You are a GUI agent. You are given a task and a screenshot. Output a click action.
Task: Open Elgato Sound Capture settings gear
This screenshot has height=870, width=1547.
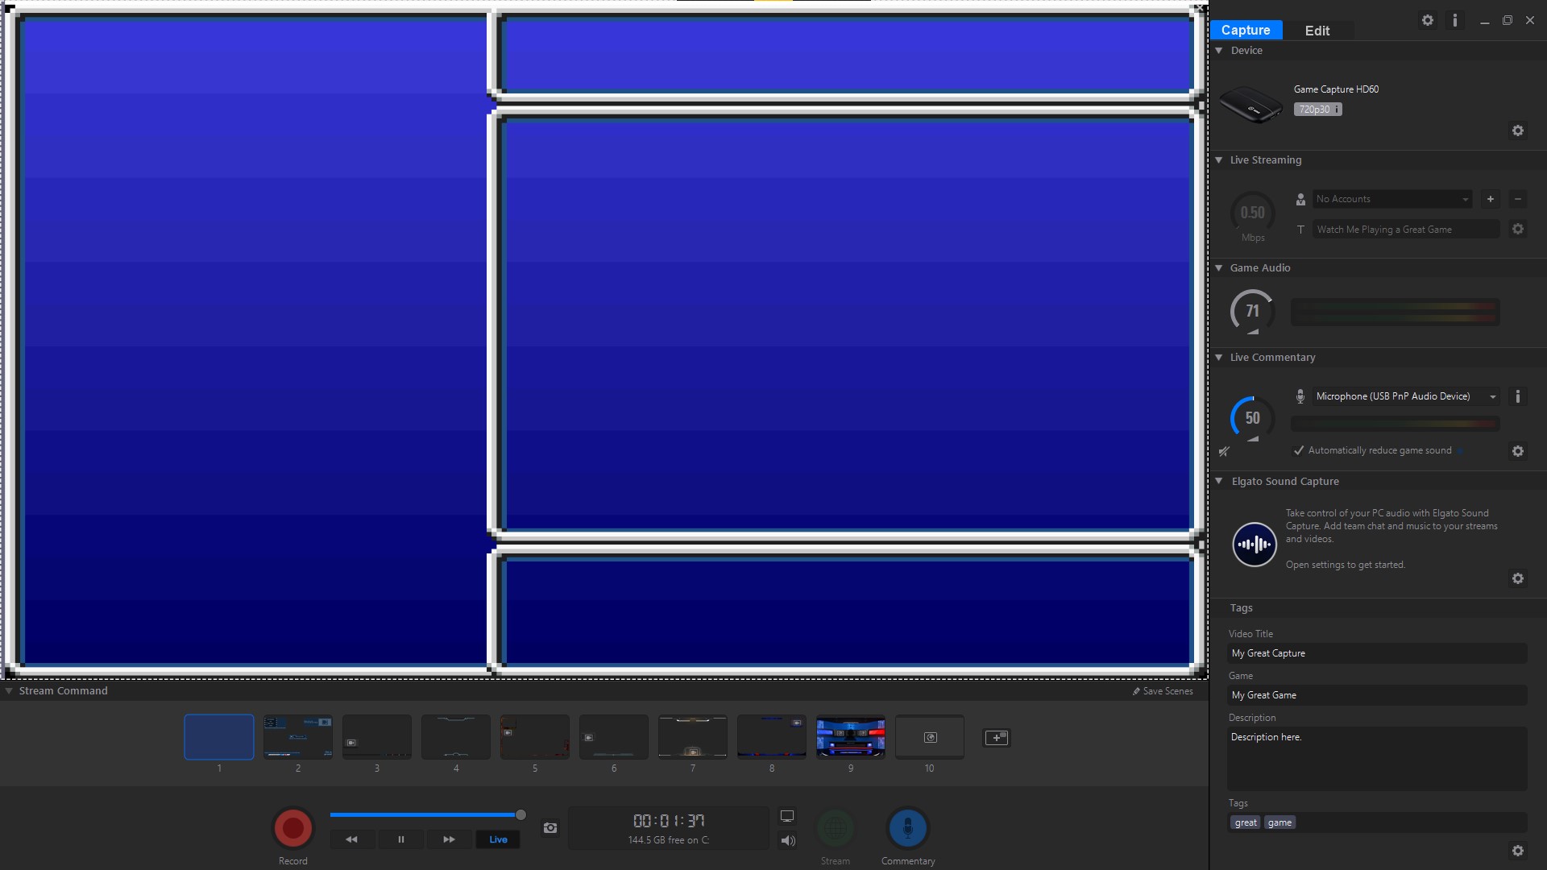pyautogui.click(x=1517, y=578)
